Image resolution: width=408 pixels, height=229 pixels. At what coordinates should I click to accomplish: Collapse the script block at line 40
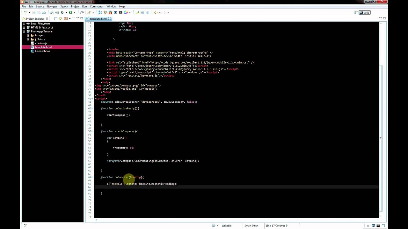tap(92, 99)
